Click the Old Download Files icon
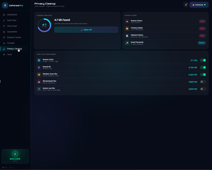This screenshot has width=212, height=170. coord(39,82)
